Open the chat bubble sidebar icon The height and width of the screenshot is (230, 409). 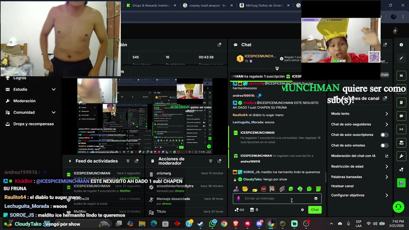(x=401, y=116)
